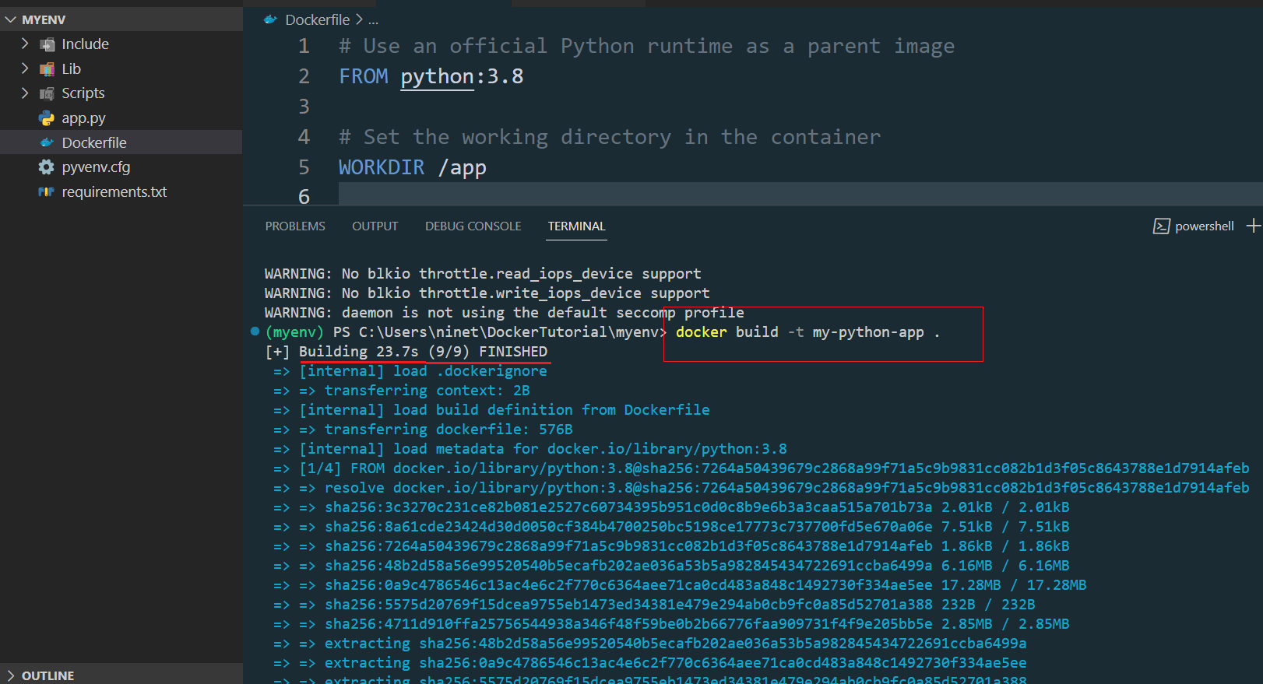Switch to the OUTPUT tab

coord(375,226)
